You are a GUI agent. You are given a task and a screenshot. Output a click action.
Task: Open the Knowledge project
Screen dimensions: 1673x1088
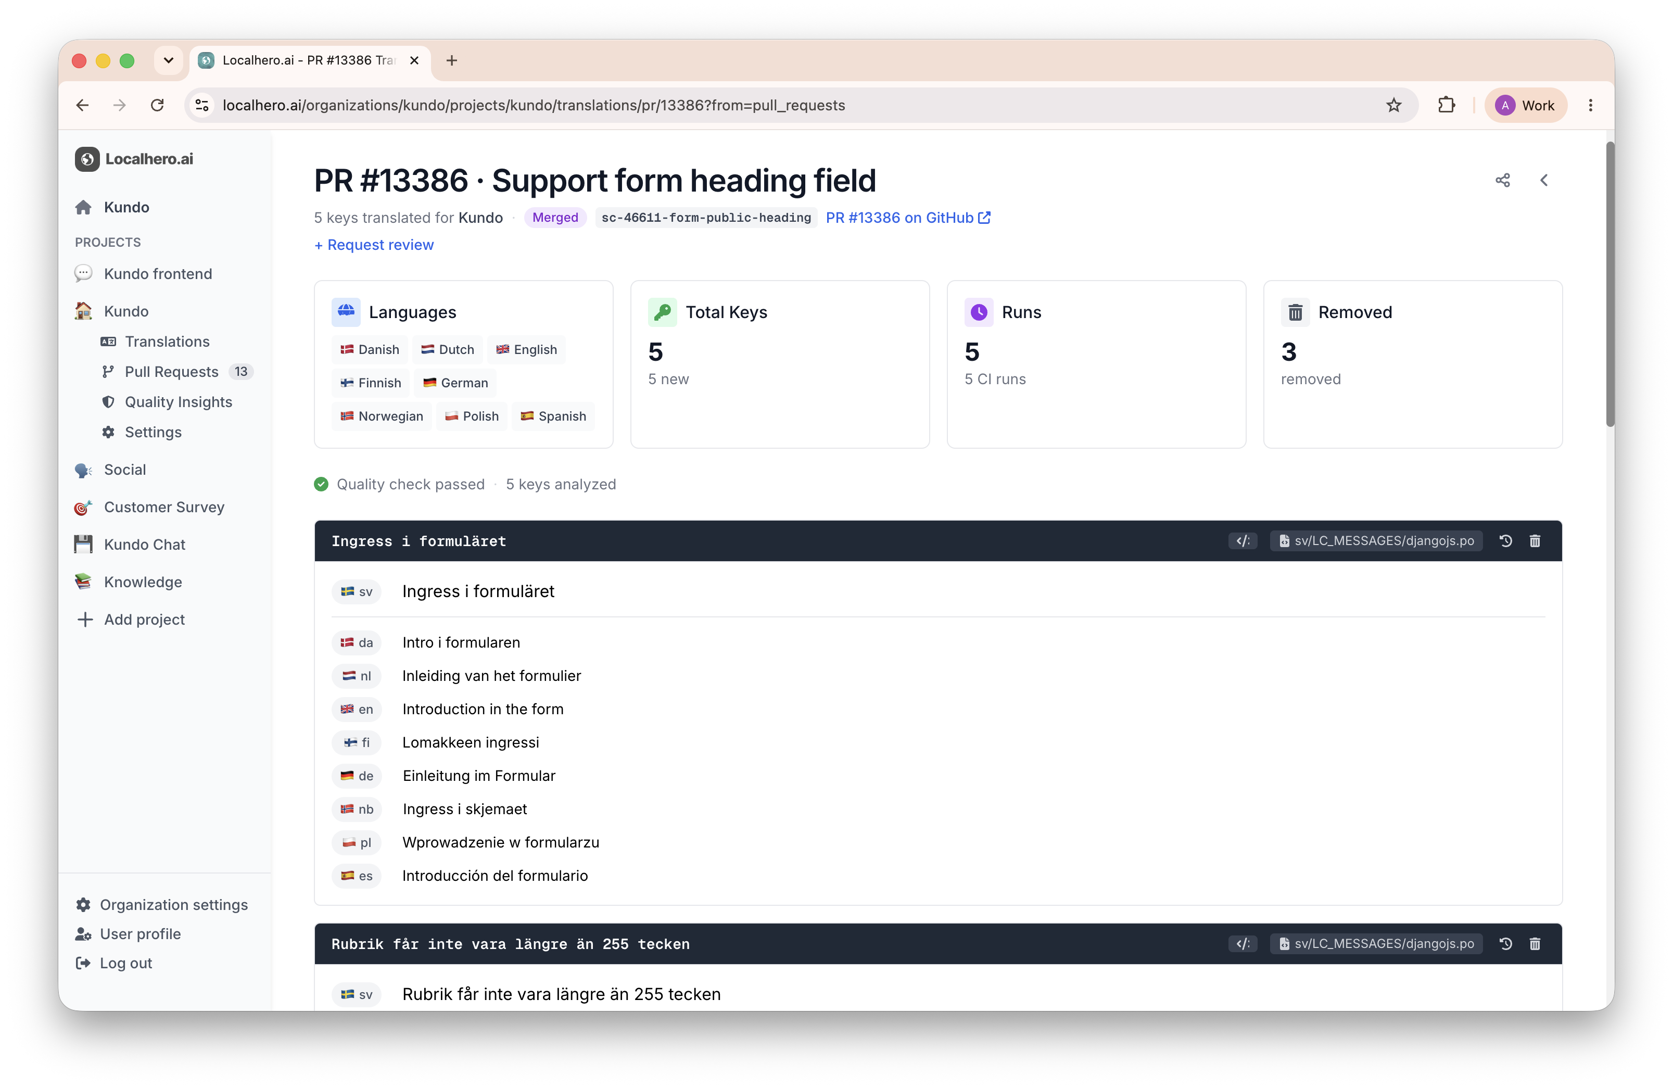click(x=129, y=582)
